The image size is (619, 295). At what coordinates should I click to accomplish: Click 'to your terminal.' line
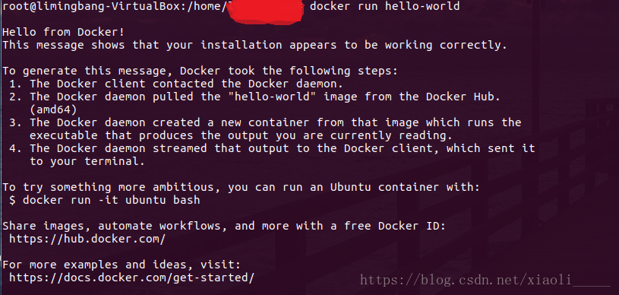[87, 161]
